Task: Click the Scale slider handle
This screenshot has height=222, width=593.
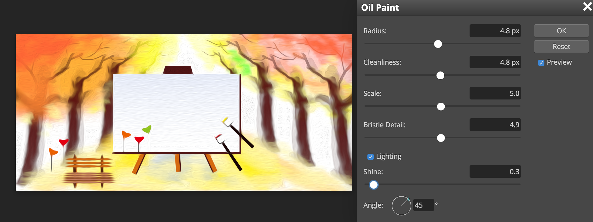Action: (x=441, y=107)
